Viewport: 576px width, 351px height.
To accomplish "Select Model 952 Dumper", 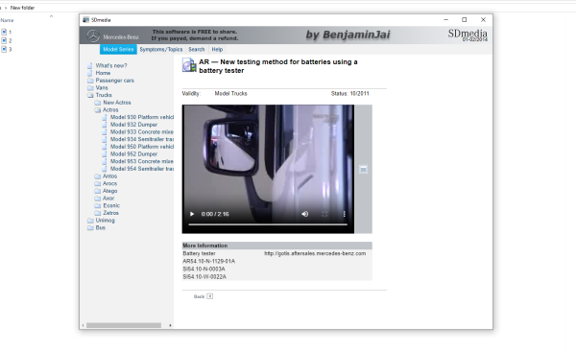I will point(133,153).
